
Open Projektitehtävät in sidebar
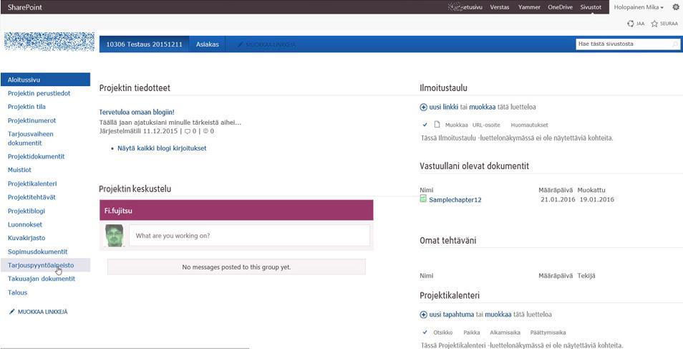coord(32,197)
